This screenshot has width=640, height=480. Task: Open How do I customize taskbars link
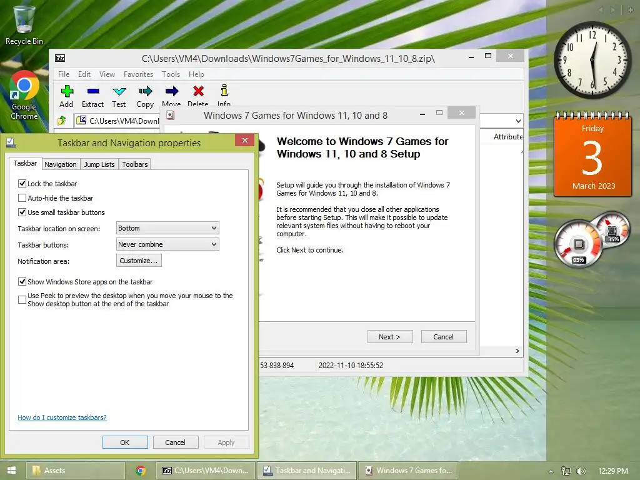click(x=62, y=417)
